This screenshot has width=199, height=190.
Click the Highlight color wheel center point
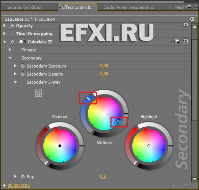[149, 146]
